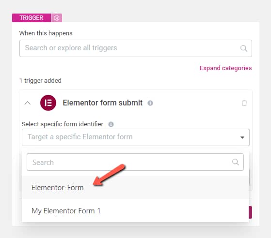Click the partially hidden magenta button
Screen dimensions: 271x238
click(x=250, y=212)
